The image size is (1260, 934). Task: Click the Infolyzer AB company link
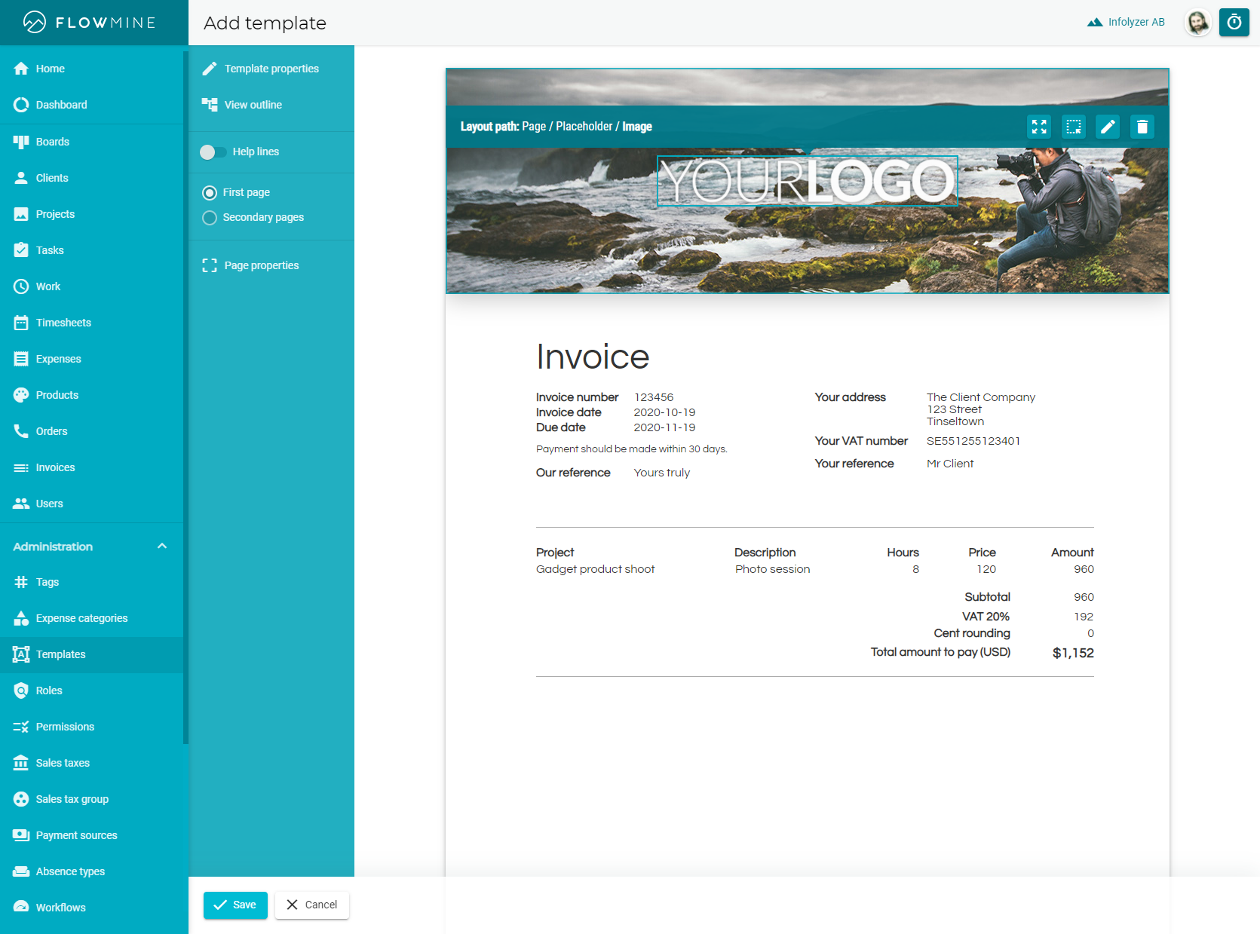[x=1126, y=22]
